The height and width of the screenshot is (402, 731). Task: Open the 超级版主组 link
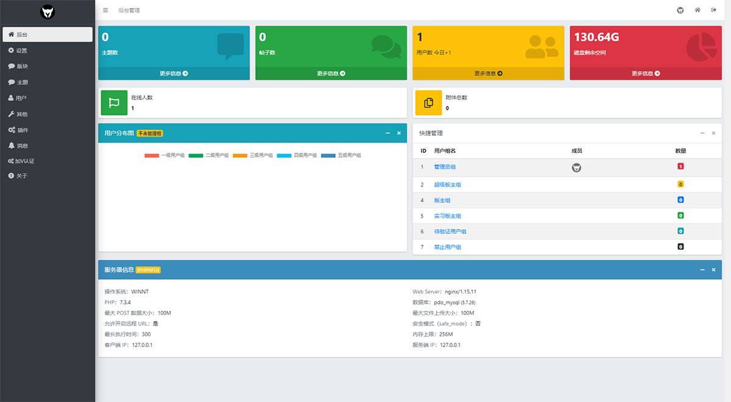pos(448,185)
